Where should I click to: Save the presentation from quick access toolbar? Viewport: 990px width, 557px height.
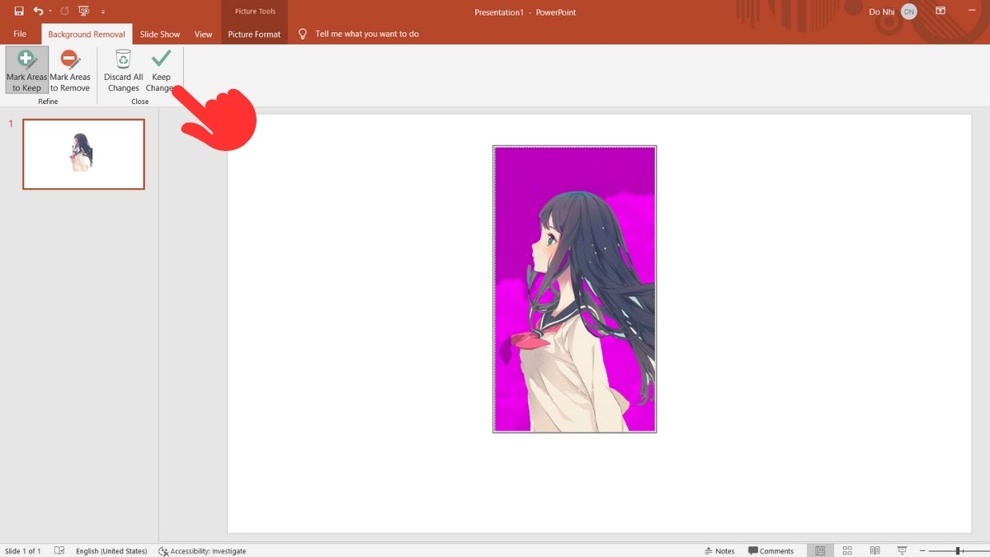point(19,12)
